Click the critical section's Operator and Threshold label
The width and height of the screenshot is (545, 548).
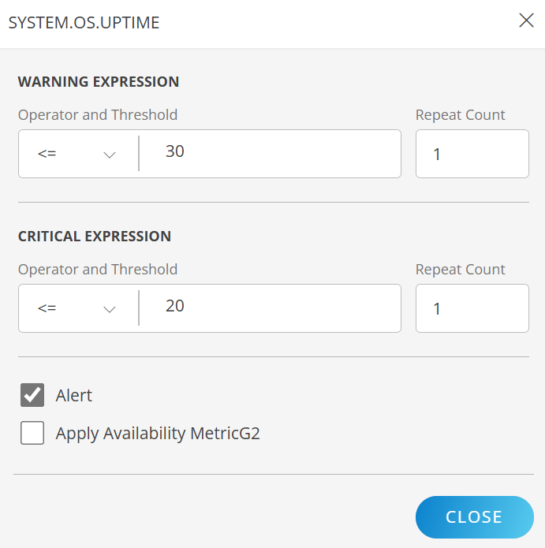[98, 270]
